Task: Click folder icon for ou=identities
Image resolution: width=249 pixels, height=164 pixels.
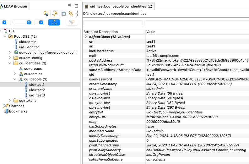Action: (16, 63)
